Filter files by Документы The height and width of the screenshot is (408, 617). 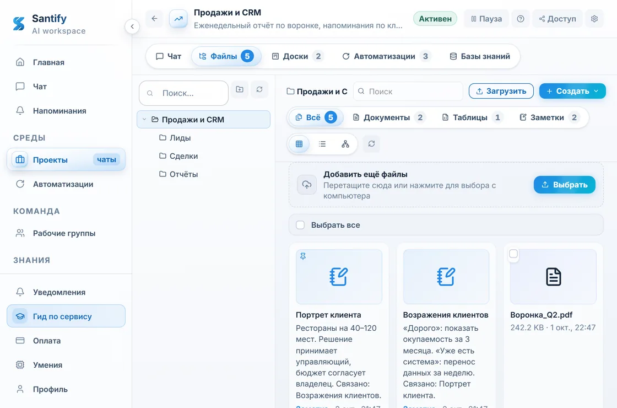point(389,117)
